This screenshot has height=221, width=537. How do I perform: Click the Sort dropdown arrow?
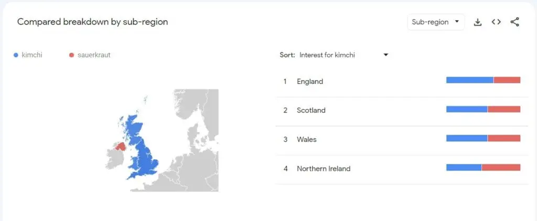point(385,55)
